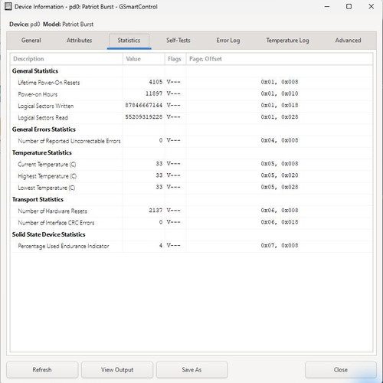Sort by the Description column header
Screen dimensions: 383x383
tap(67, 59)
